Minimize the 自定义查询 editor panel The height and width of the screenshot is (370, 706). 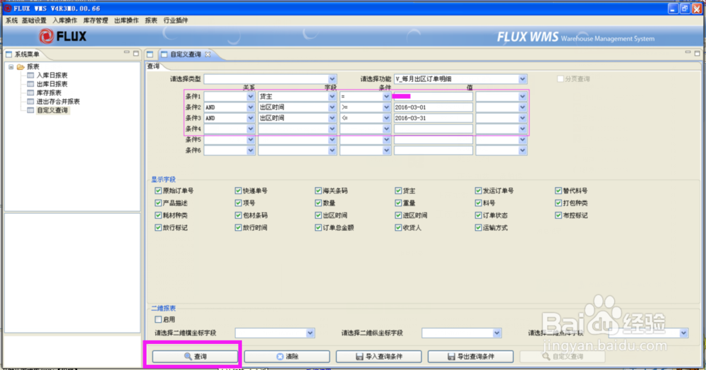pos(688,53)
